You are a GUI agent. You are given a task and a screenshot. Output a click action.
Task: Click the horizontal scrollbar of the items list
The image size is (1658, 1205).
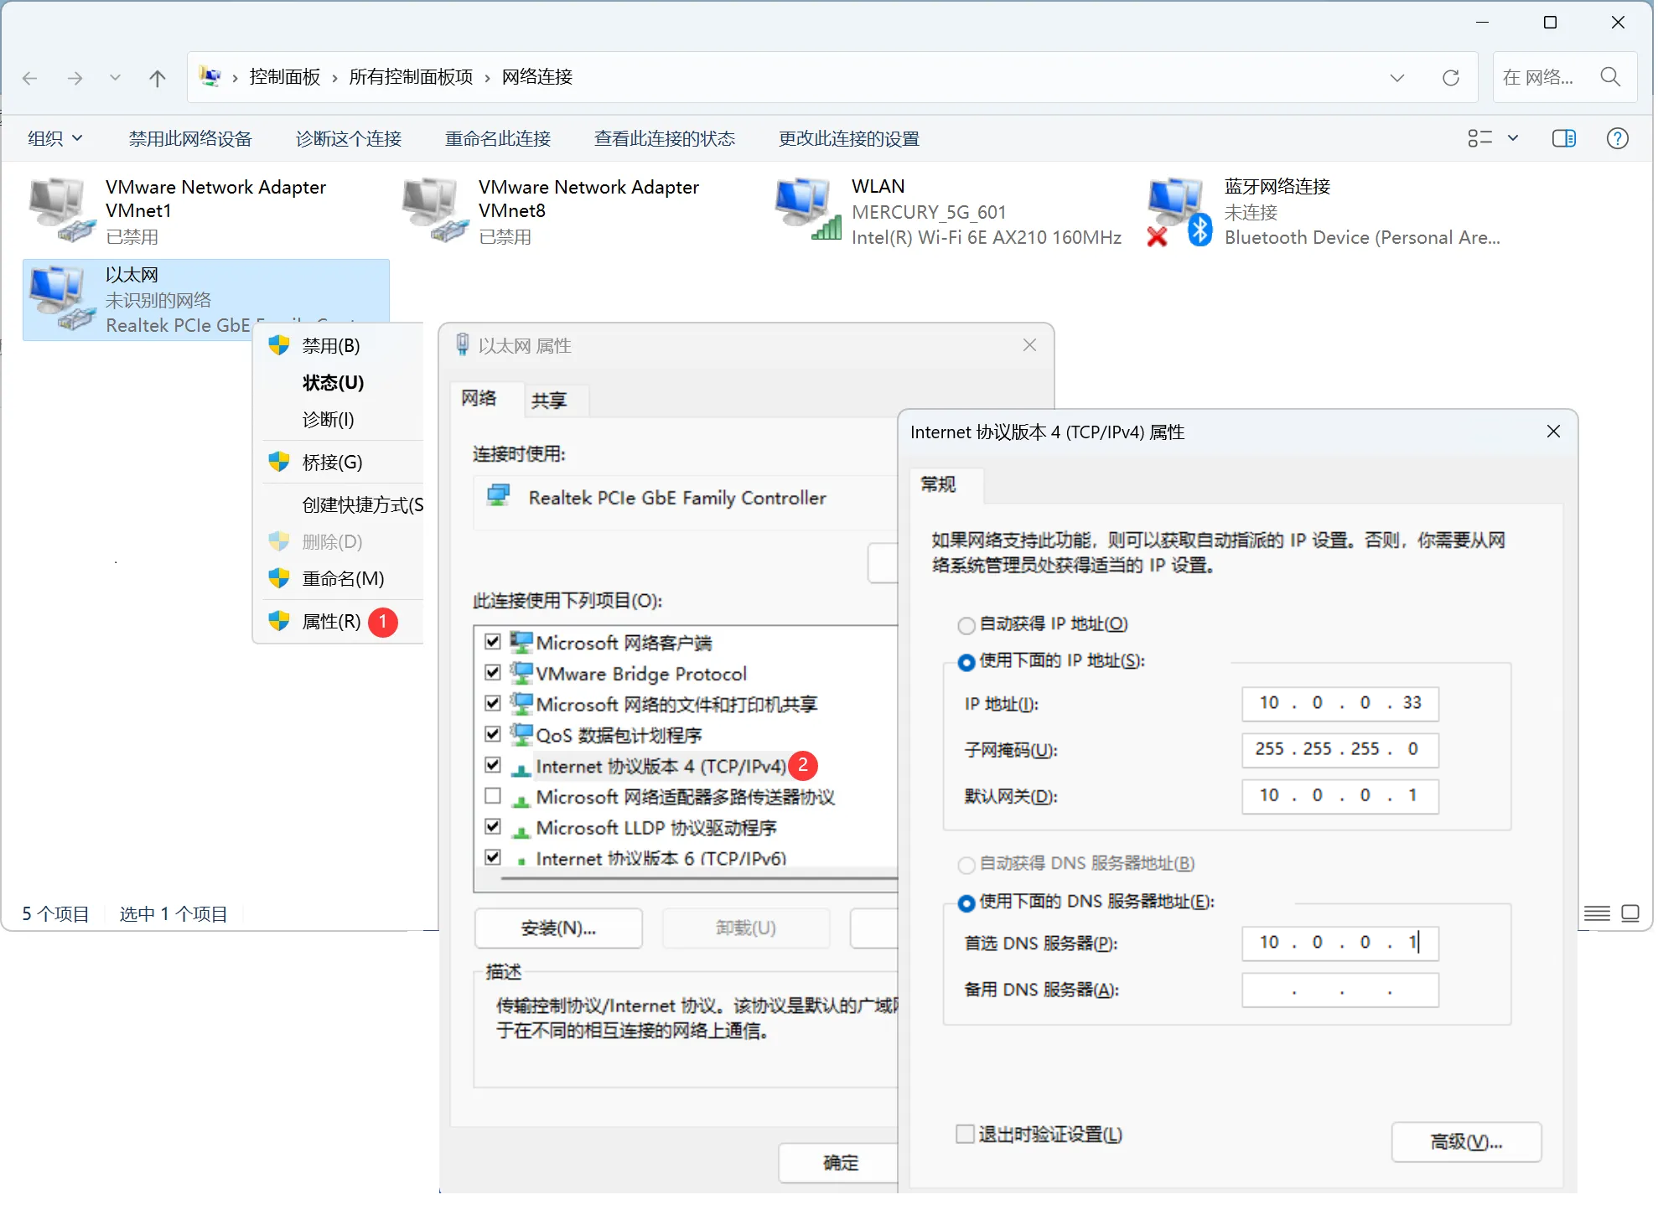click(700, 879)
